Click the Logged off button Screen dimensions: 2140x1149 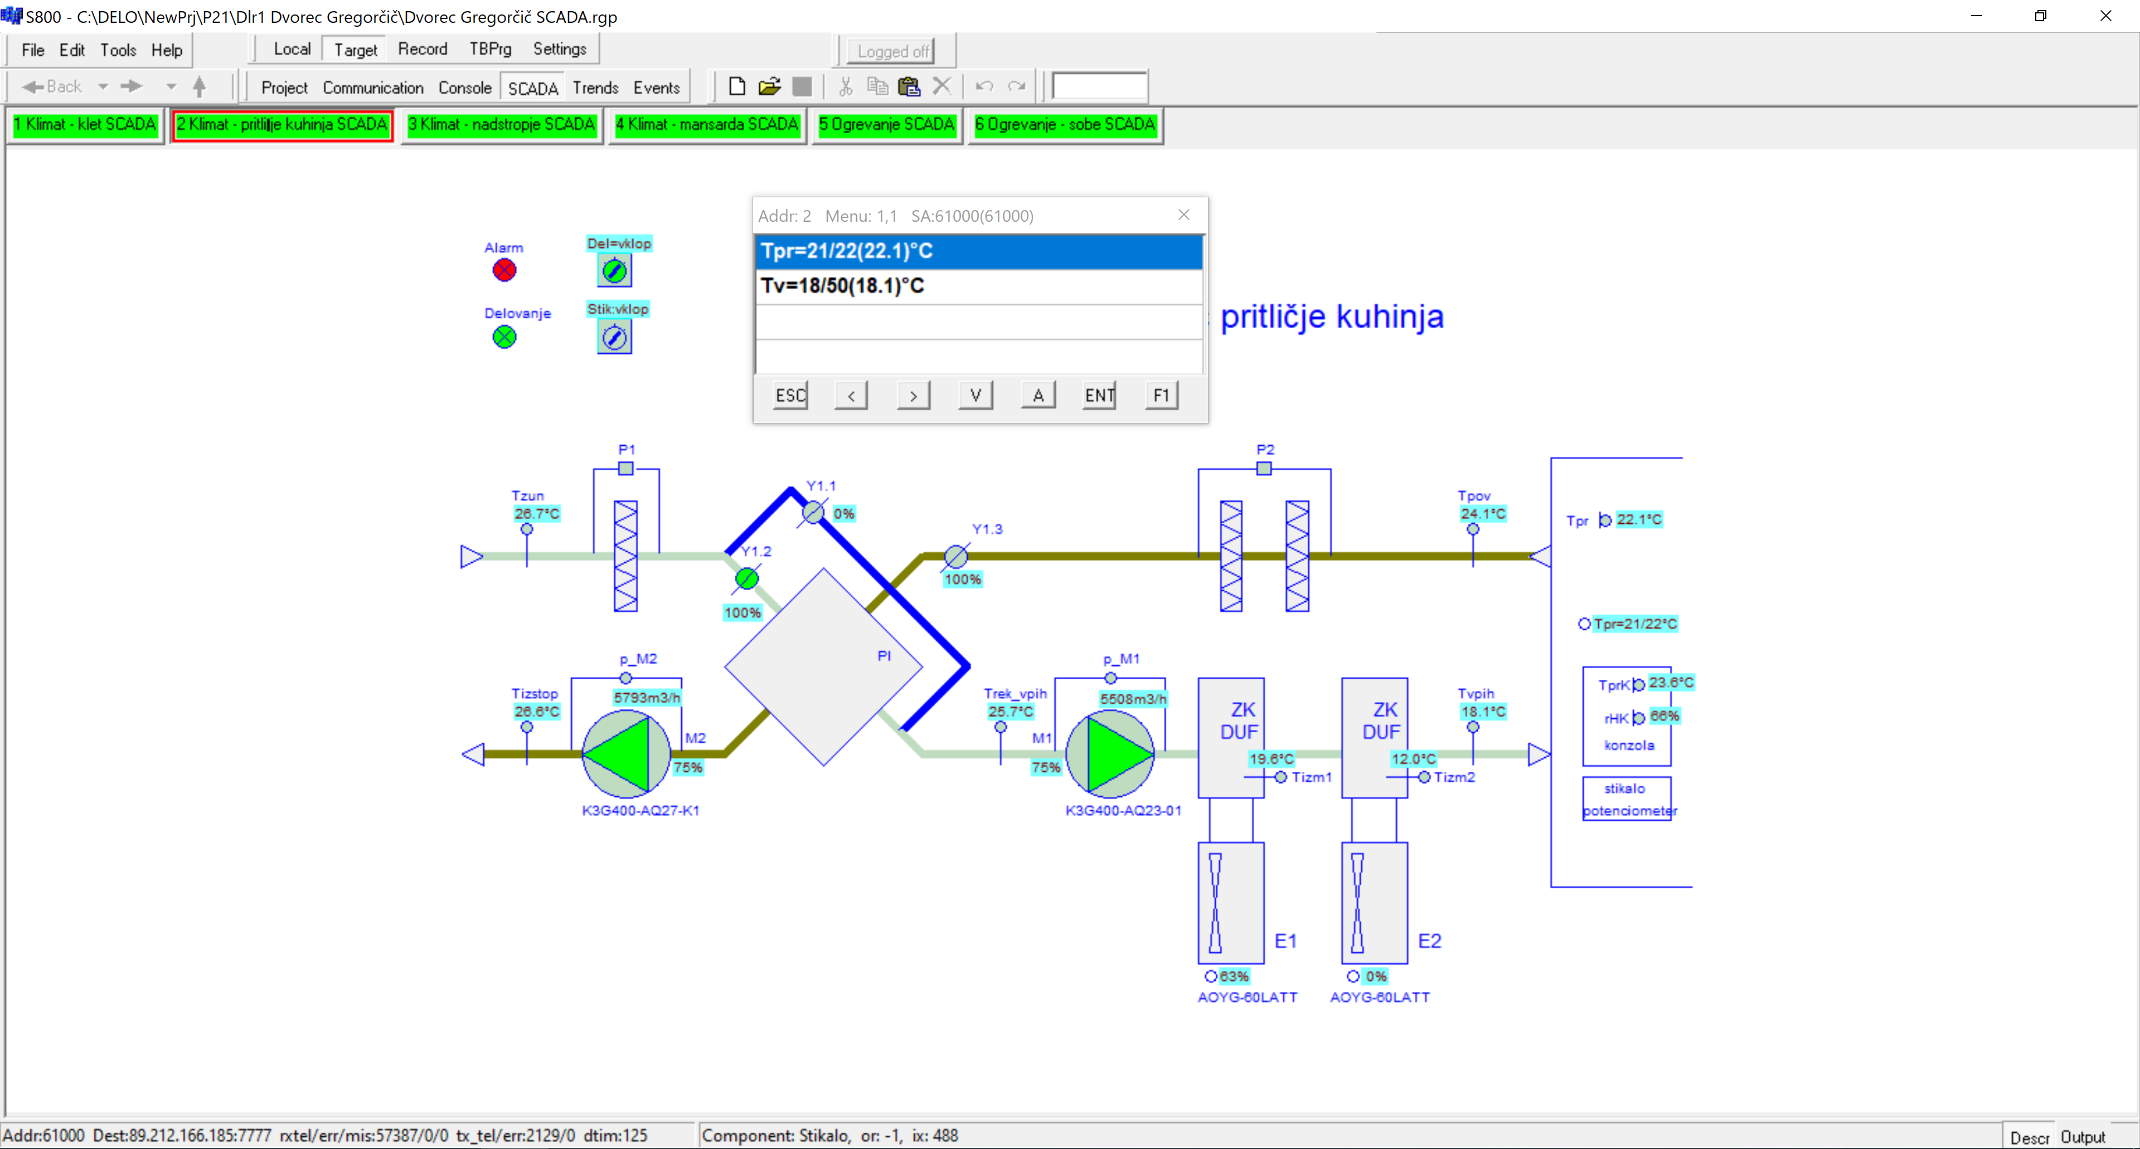pyautogui.click(x=893, y=51)
